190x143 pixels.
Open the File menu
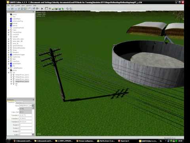tap(8, 6)
